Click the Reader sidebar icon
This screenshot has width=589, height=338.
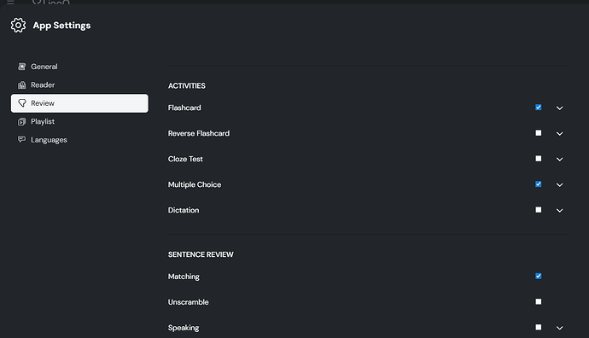(22, 84)
